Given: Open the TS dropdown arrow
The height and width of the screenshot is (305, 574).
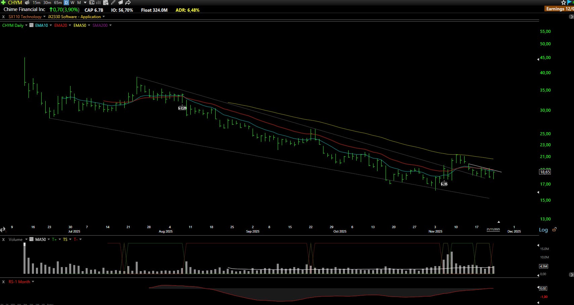Looking at the screenshot, I should [x=70, y=239].
